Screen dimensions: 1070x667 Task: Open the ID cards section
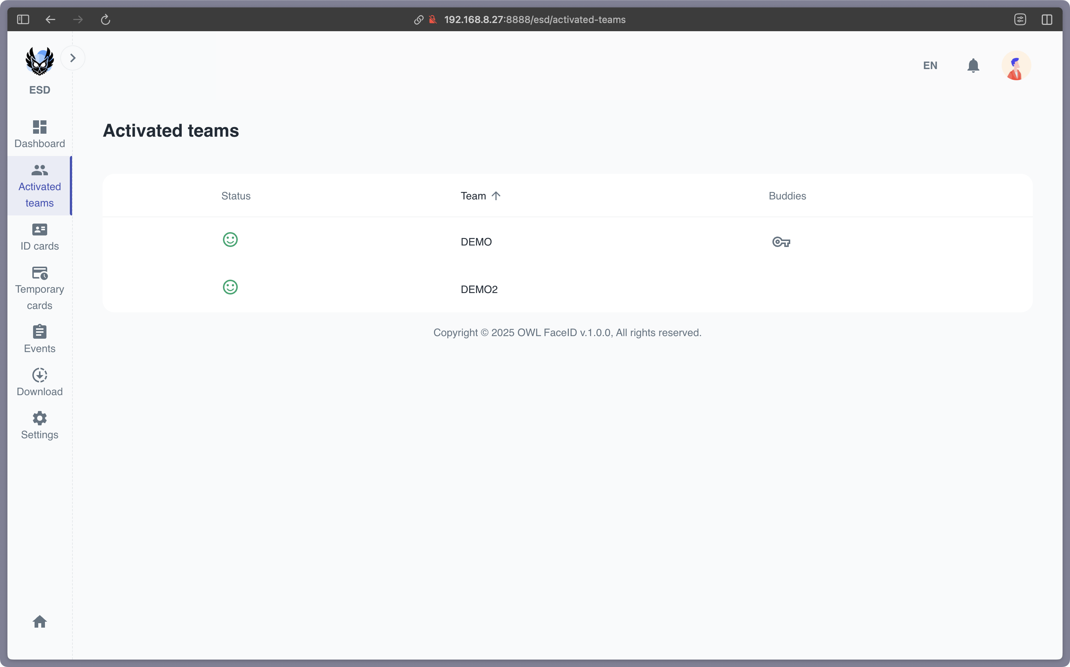point(40,237)
